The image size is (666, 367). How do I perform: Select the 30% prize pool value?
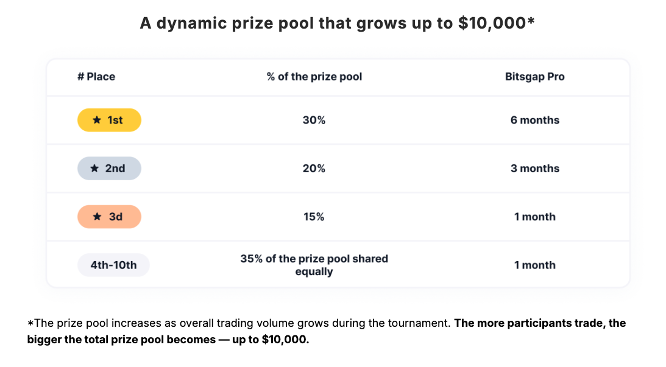pos(314,121)
